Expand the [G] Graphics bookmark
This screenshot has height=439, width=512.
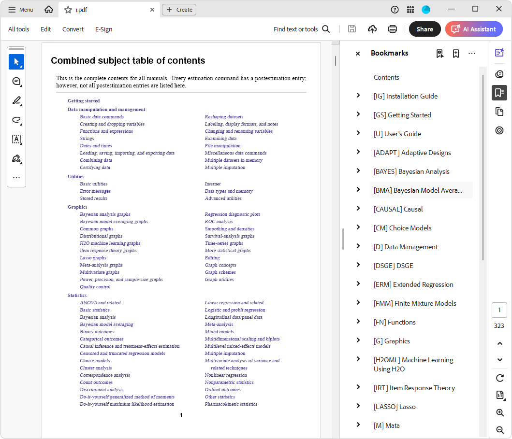pos(358,340)
